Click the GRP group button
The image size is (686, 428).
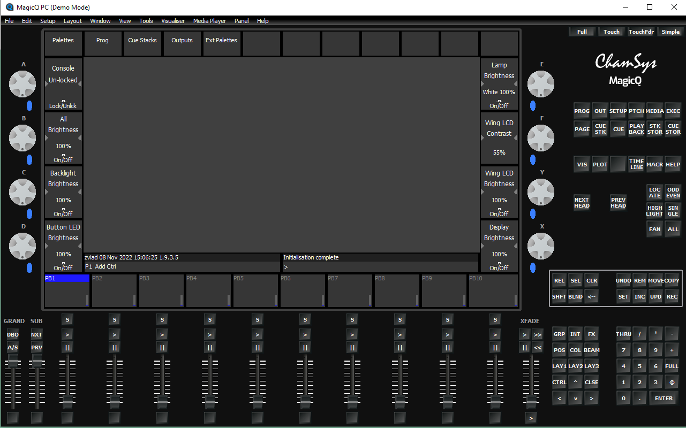click(559, 334)
